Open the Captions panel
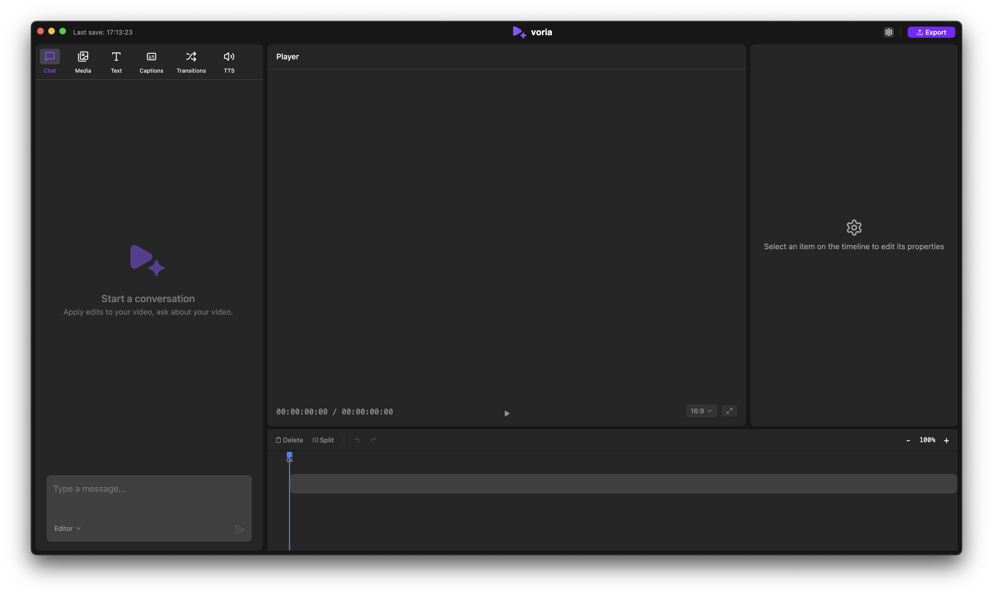The image size is (993, 596). (x=151, y=62)
